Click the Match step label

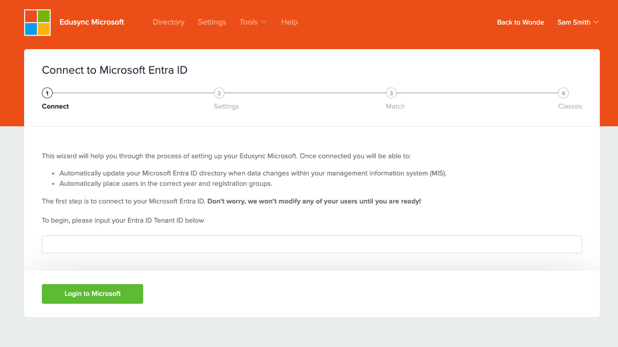(396, 106)
